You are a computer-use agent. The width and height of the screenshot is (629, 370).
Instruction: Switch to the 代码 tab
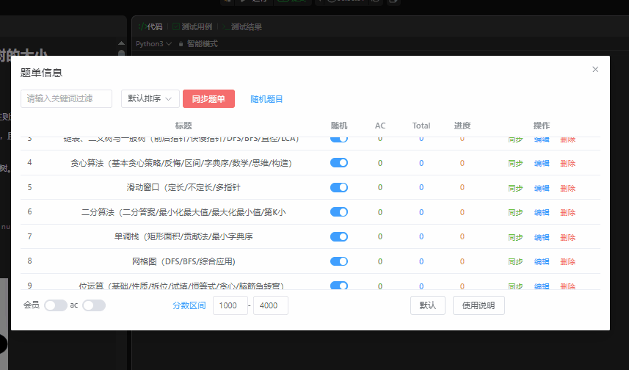[150, 27]
